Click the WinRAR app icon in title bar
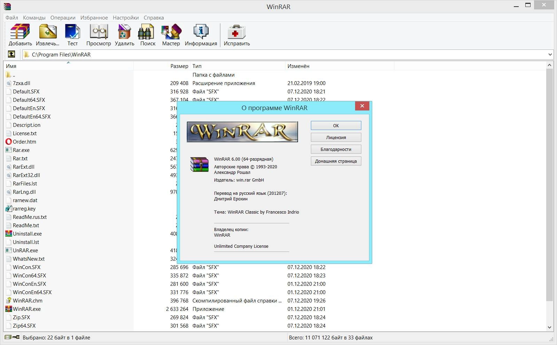 point(7,6)
